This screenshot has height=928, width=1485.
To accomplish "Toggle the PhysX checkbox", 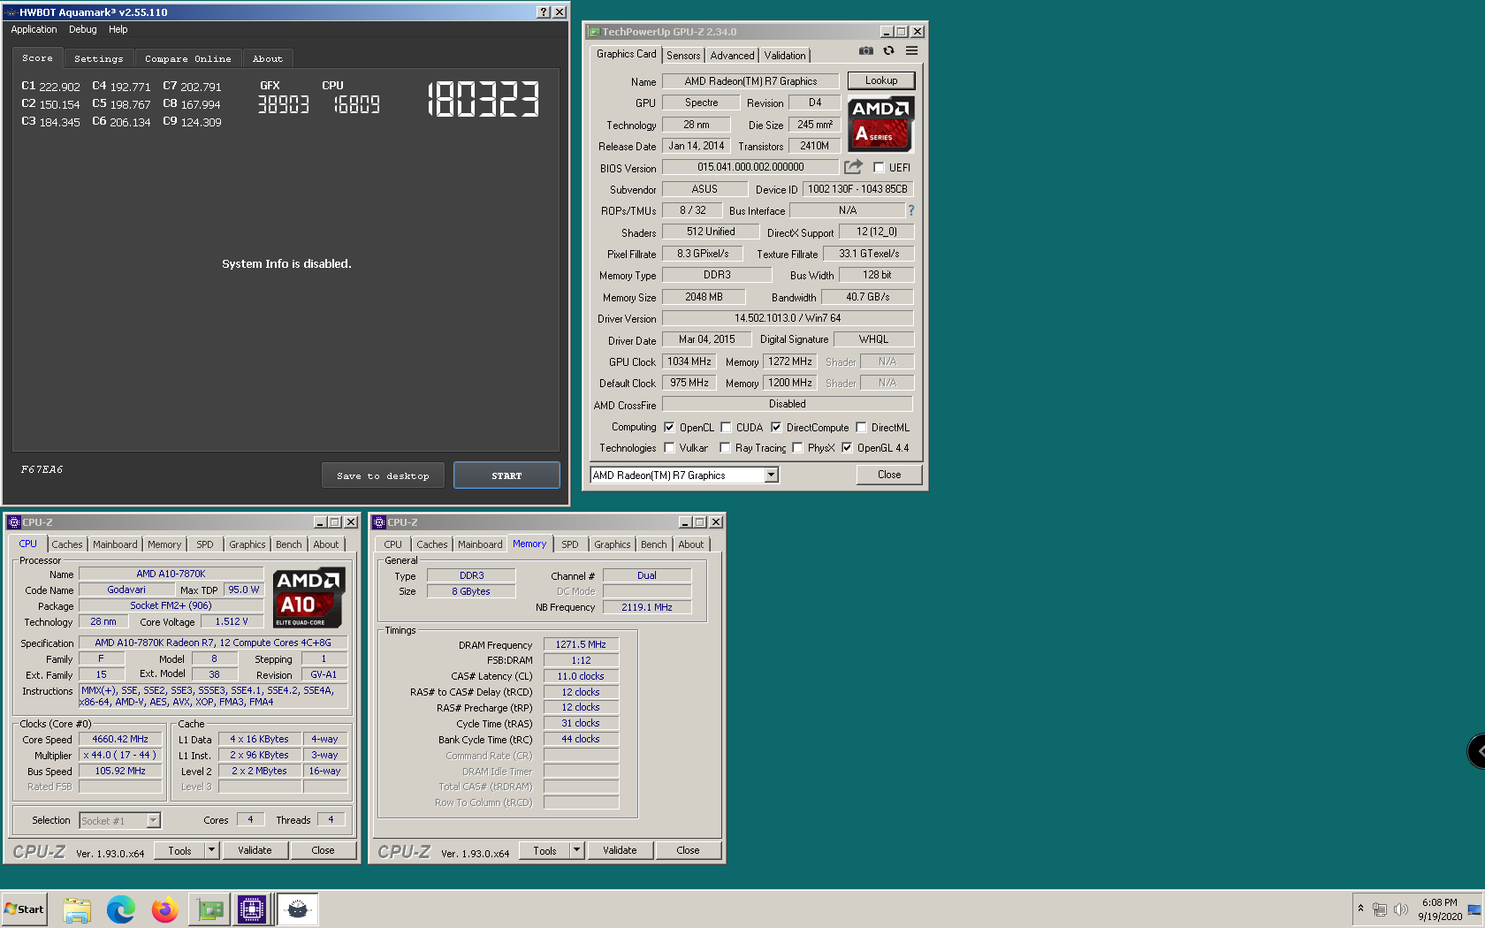I will pyautogui.click(x=797, y=447).
